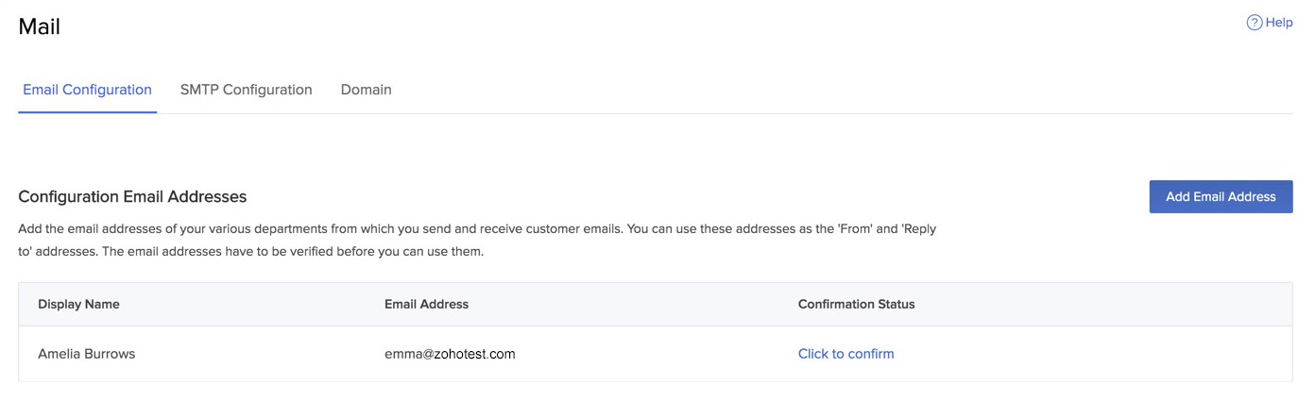1315x401 pixels.
Task: Switch to the Email Configuration tab
Action: tap(87, 90)
